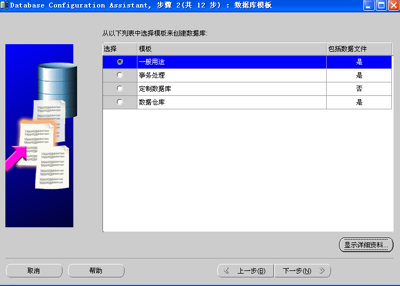The width and height of the screenshot is (400, 286).
Task: Maximize the Database Configuration Assistant window
Action: pyautogui.click(x=381, y=5)
